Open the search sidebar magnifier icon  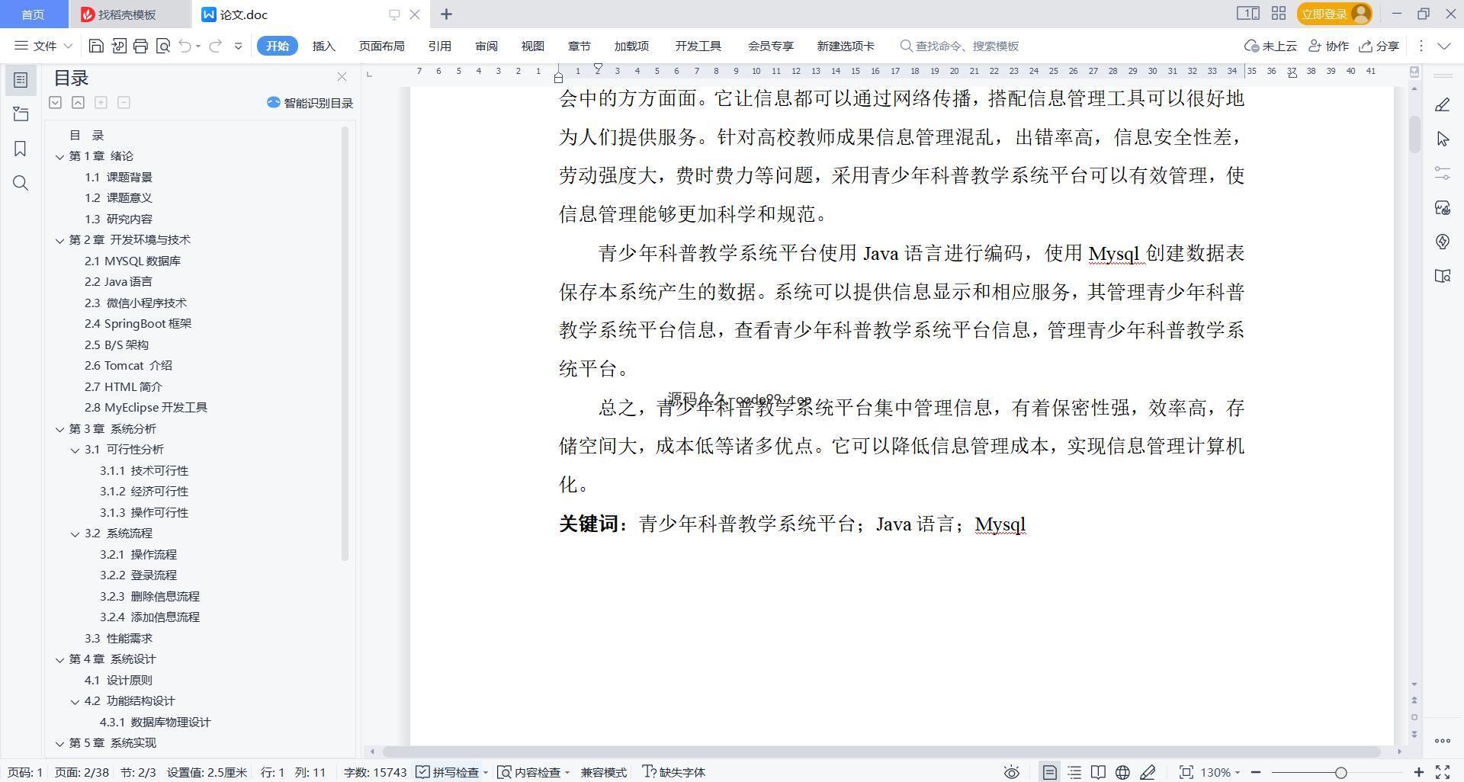point(21,183)
